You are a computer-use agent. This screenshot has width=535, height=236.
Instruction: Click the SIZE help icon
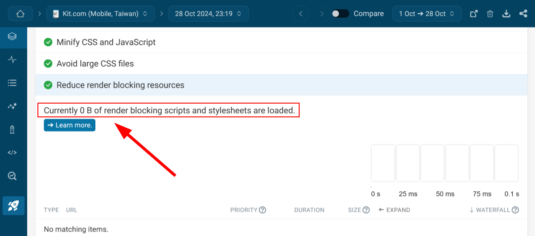366,210
